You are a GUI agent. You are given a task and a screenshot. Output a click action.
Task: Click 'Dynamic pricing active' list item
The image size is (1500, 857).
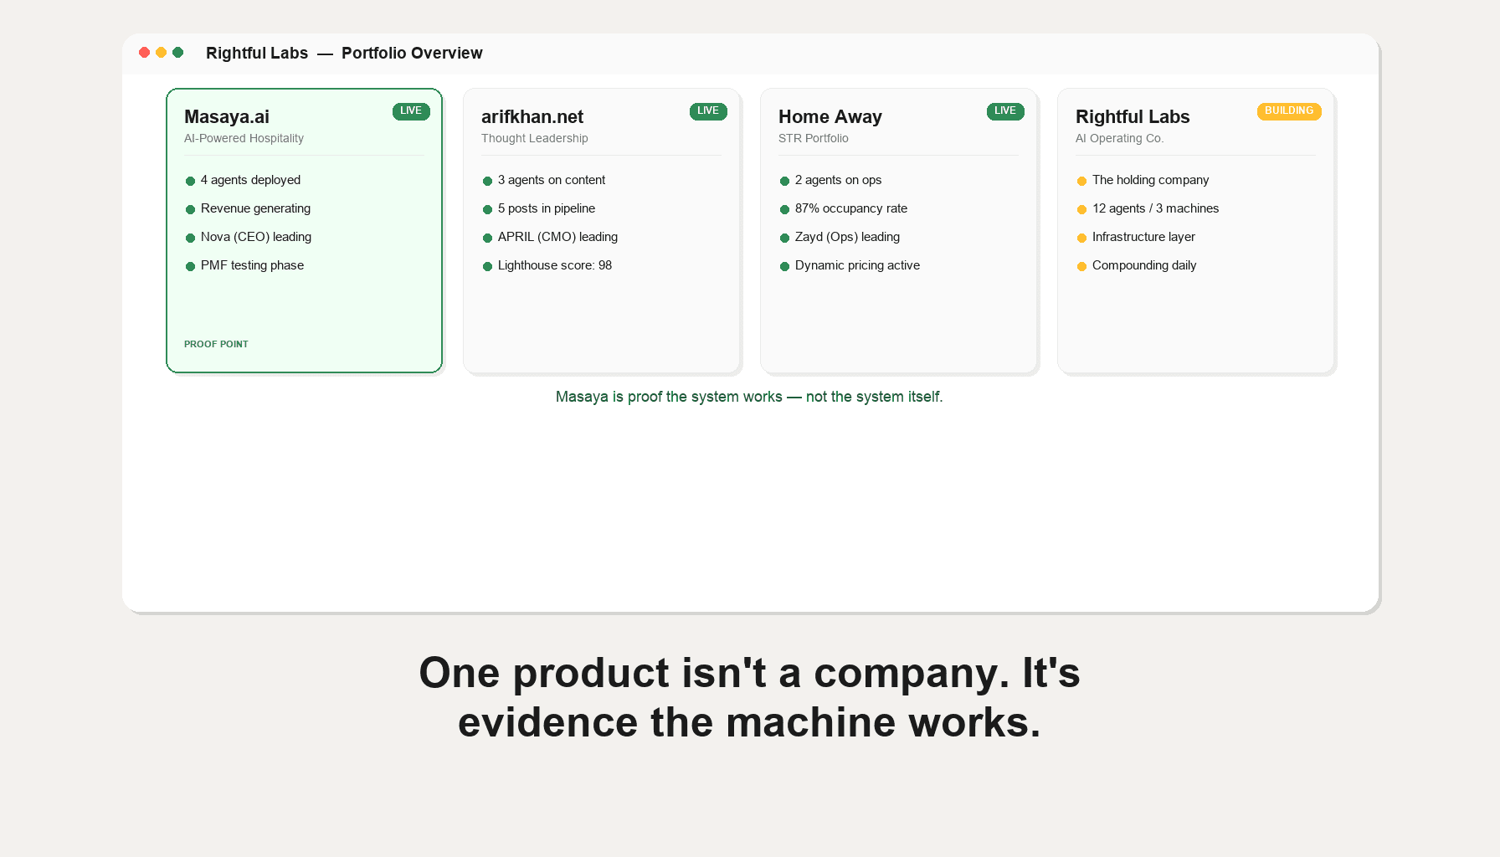857,265
